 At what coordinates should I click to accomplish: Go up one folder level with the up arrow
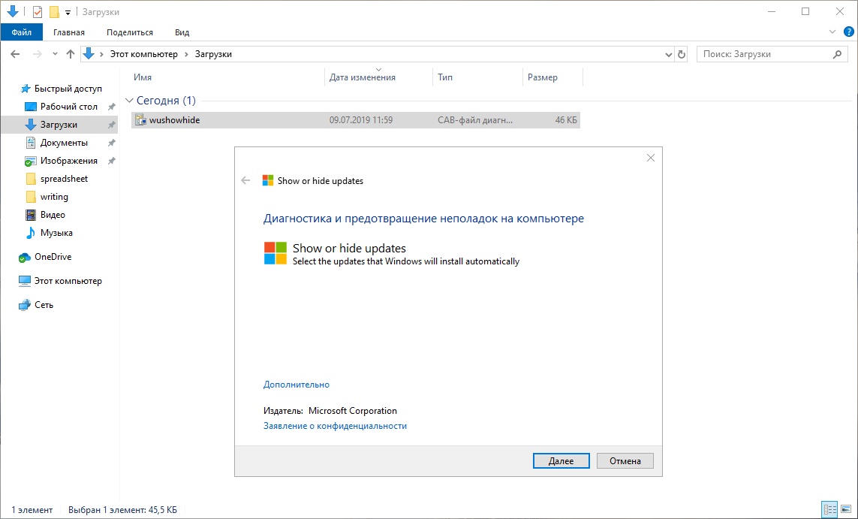(70, 53)
